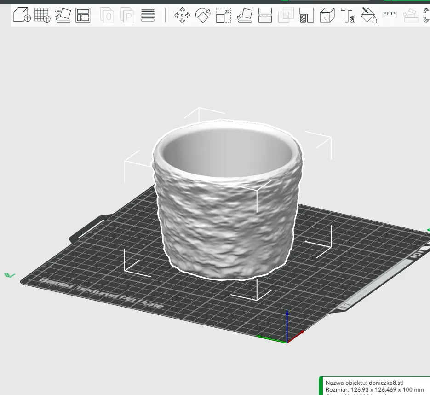Select the Text shape tool
This screenshot has height=395, width=430.
click(348, 15)
